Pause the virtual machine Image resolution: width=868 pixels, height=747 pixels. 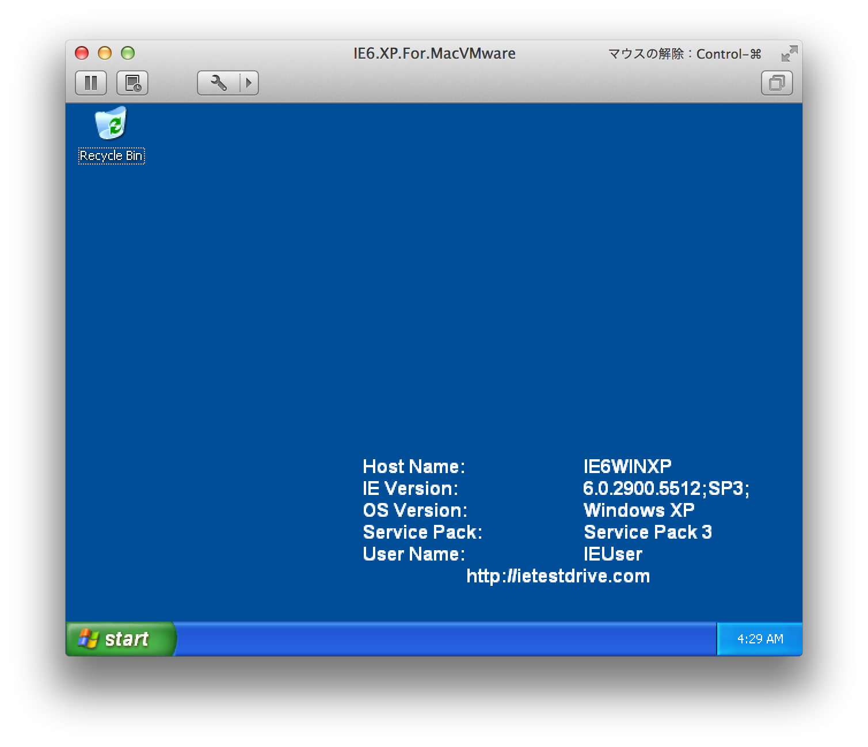click(x=91, y=83)
